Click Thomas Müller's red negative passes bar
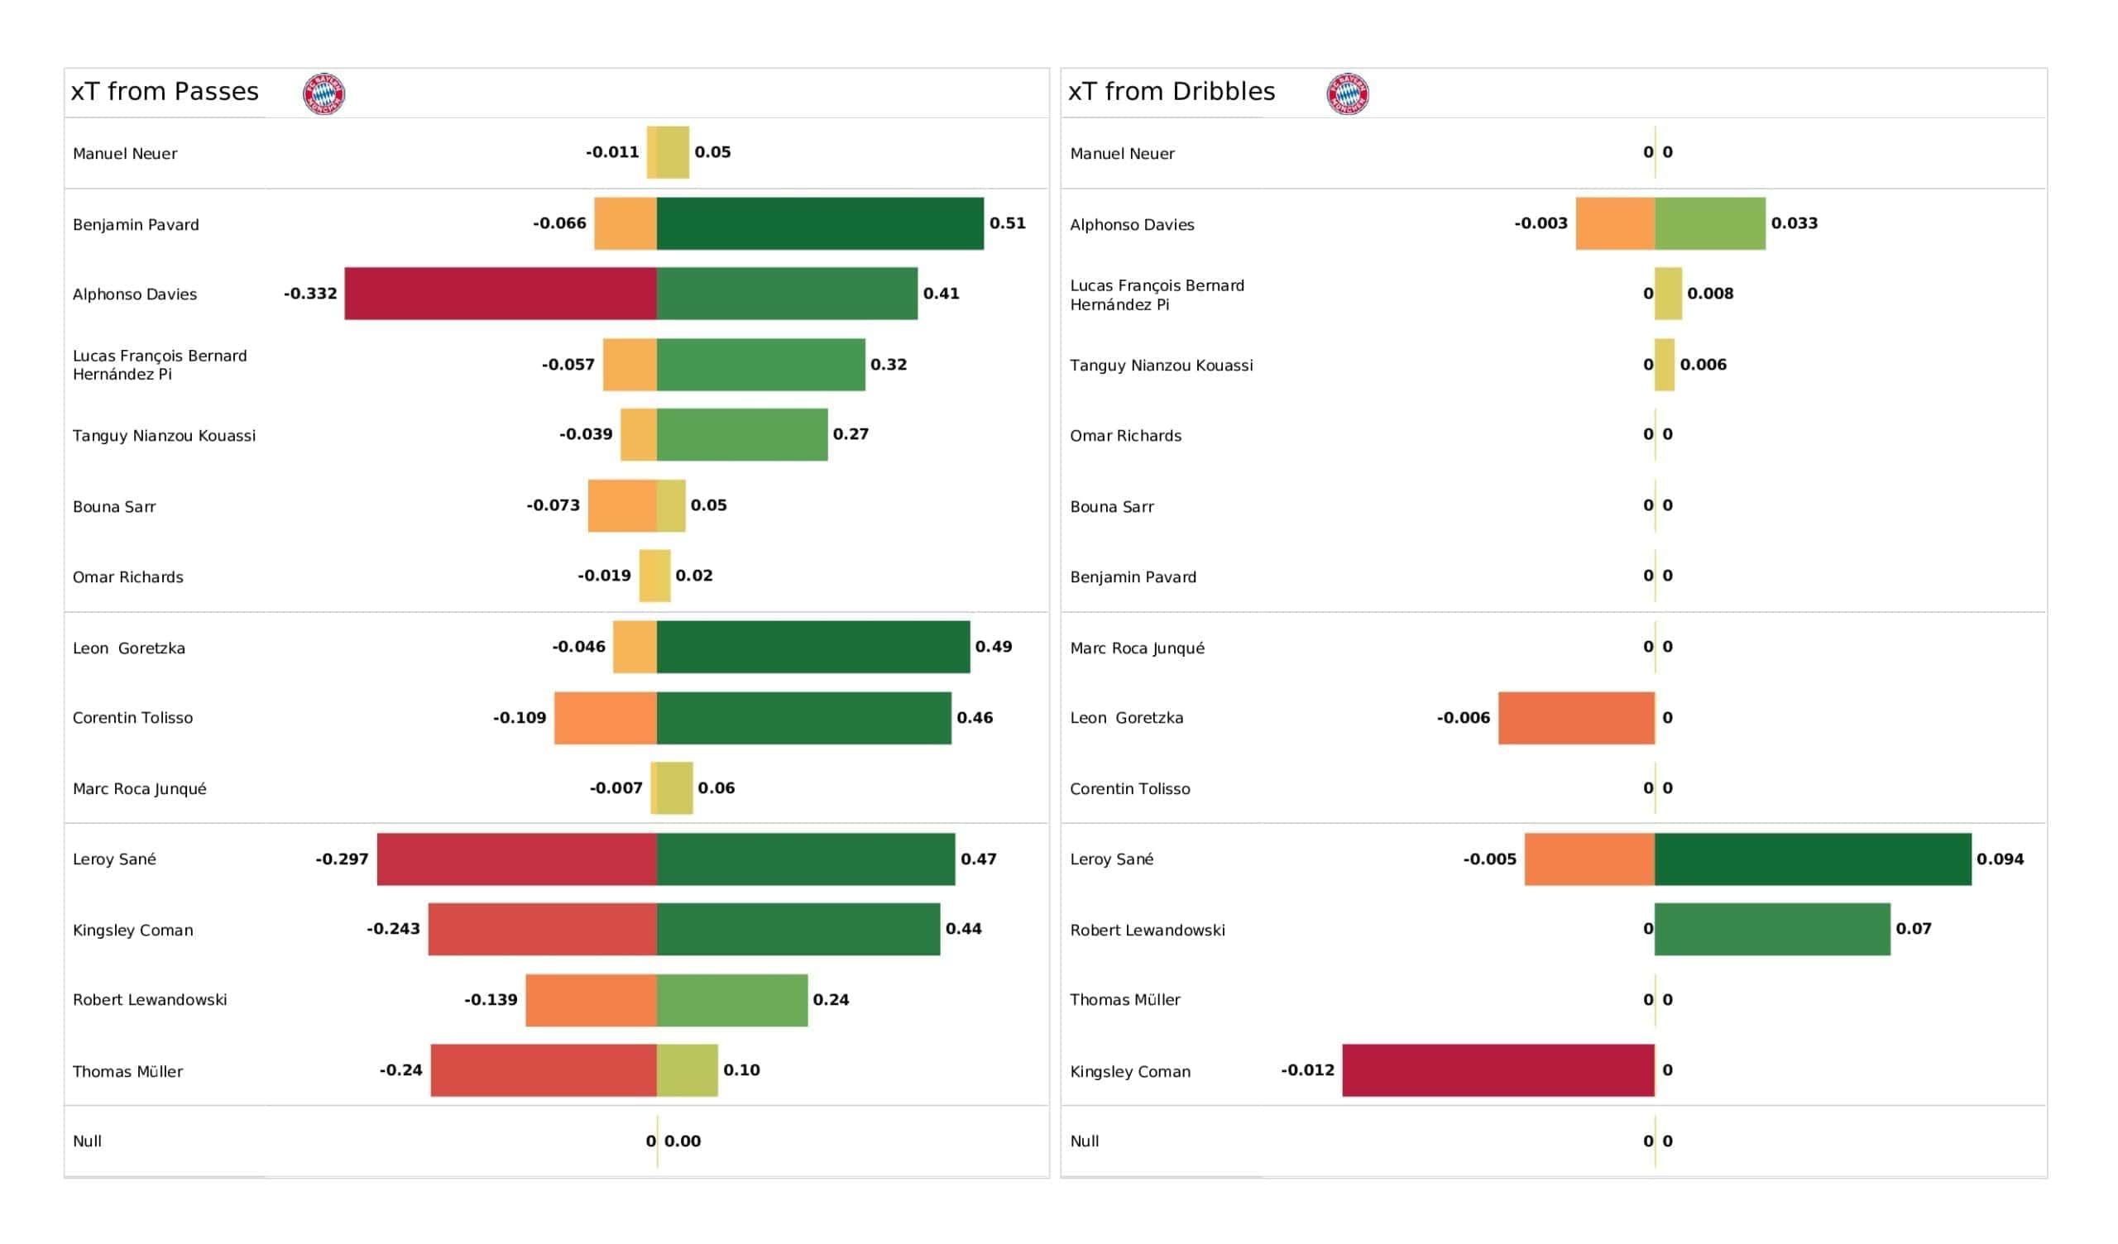 (543, 1070)
